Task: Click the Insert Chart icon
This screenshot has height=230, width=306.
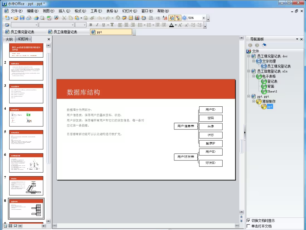Action: click(x=137, y=18)
